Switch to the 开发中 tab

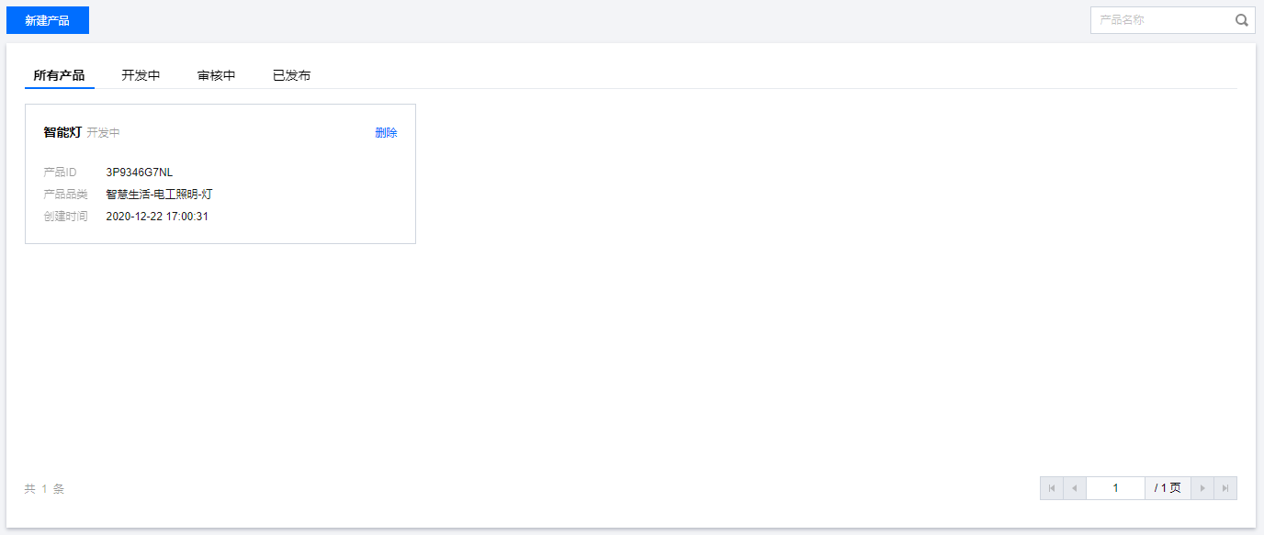pos(141,75)
